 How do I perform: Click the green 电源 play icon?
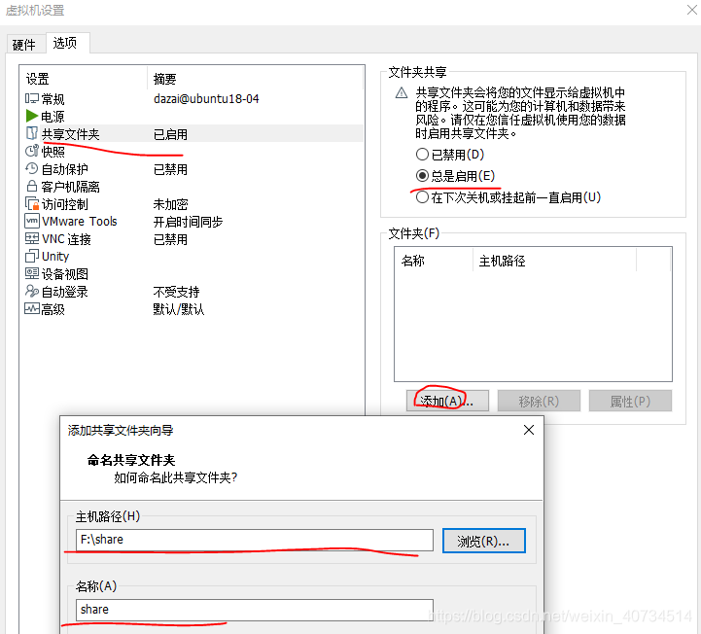(32, 117)
